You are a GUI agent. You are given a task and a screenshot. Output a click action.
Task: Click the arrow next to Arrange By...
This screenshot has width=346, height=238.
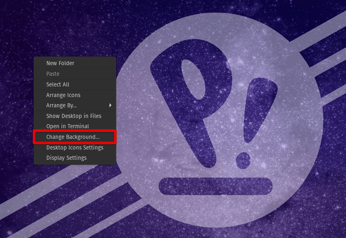click(x=111, y=105)
